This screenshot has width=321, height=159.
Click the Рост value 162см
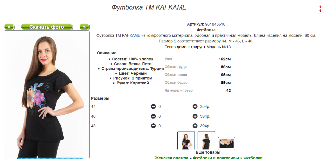tap(225, 59)
